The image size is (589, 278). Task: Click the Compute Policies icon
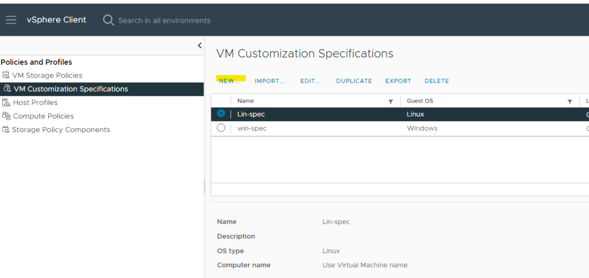point(6,116)
